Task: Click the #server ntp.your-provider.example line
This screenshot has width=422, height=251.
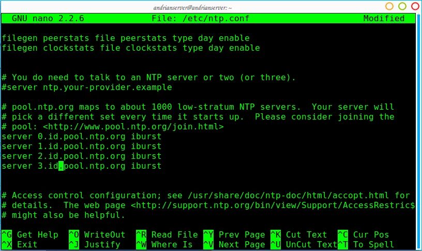Action: [87, 87]
